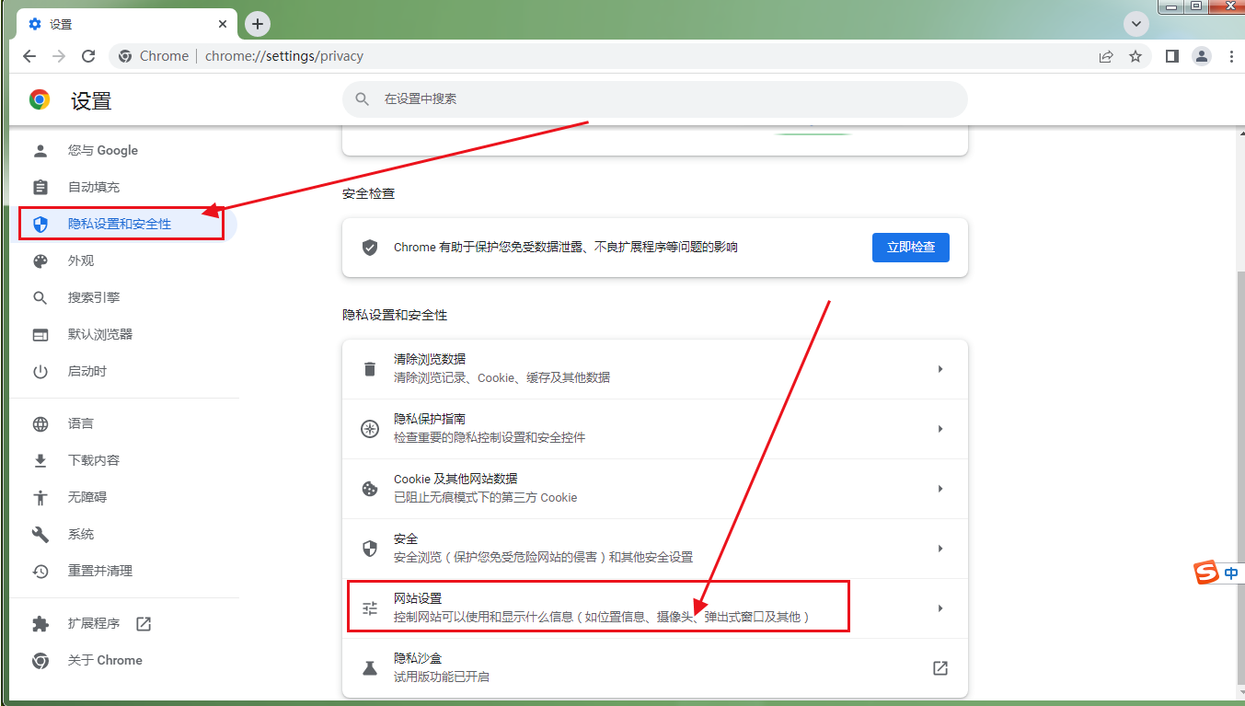Click the share page icon in address bar
Image resolution: width=1245 pixels, height=706 pixels.
point(1106,56)
